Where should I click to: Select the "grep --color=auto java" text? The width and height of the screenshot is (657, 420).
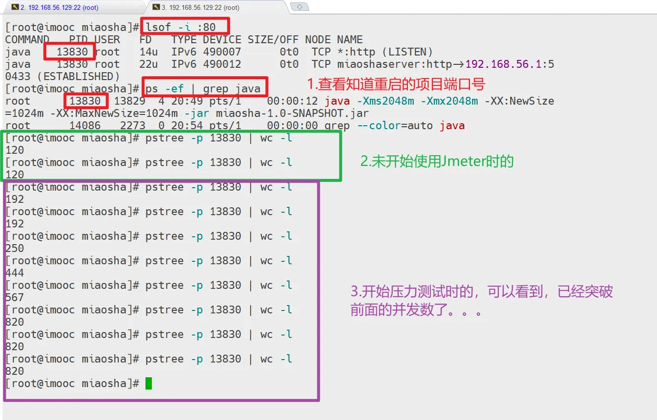(x=395, y=126)
